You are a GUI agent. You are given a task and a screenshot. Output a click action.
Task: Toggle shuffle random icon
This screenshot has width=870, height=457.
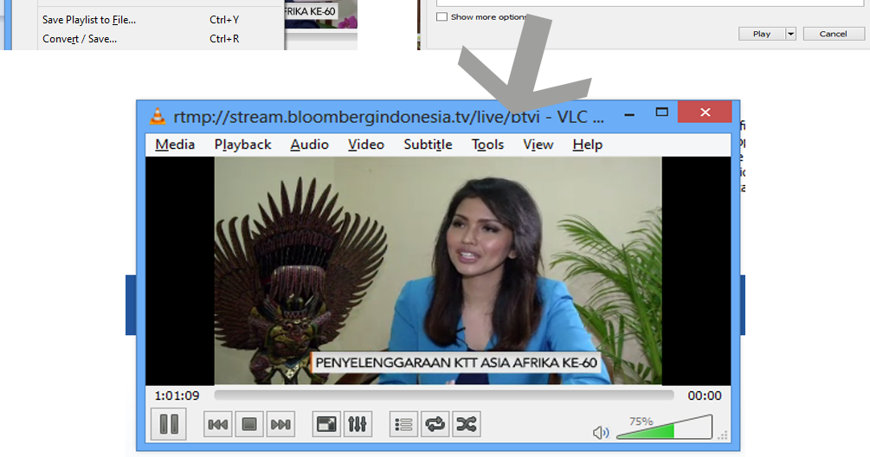tap(466, 425)
